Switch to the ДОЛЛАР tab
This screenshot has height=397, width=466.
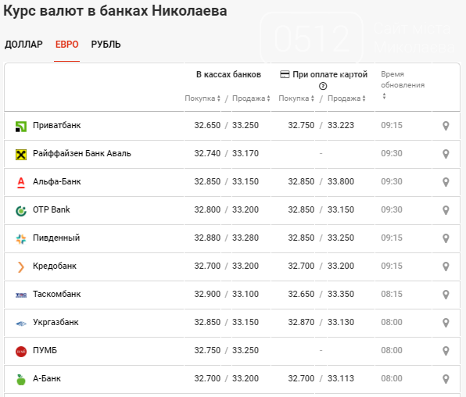point(23,45)
